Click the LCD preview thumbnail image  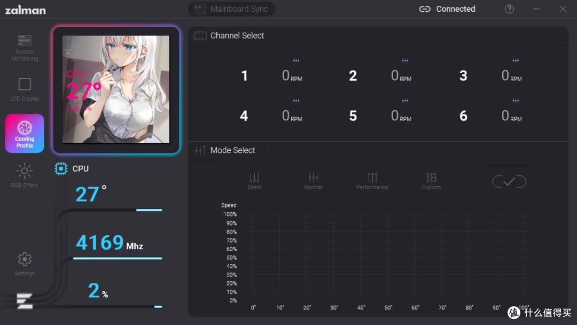click(x=116, y=89)
